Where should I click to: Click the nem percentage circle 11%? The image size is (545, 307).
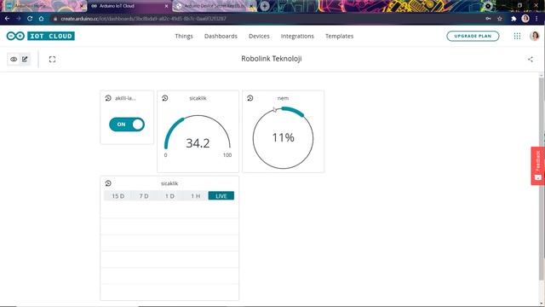tap(283, 137)
